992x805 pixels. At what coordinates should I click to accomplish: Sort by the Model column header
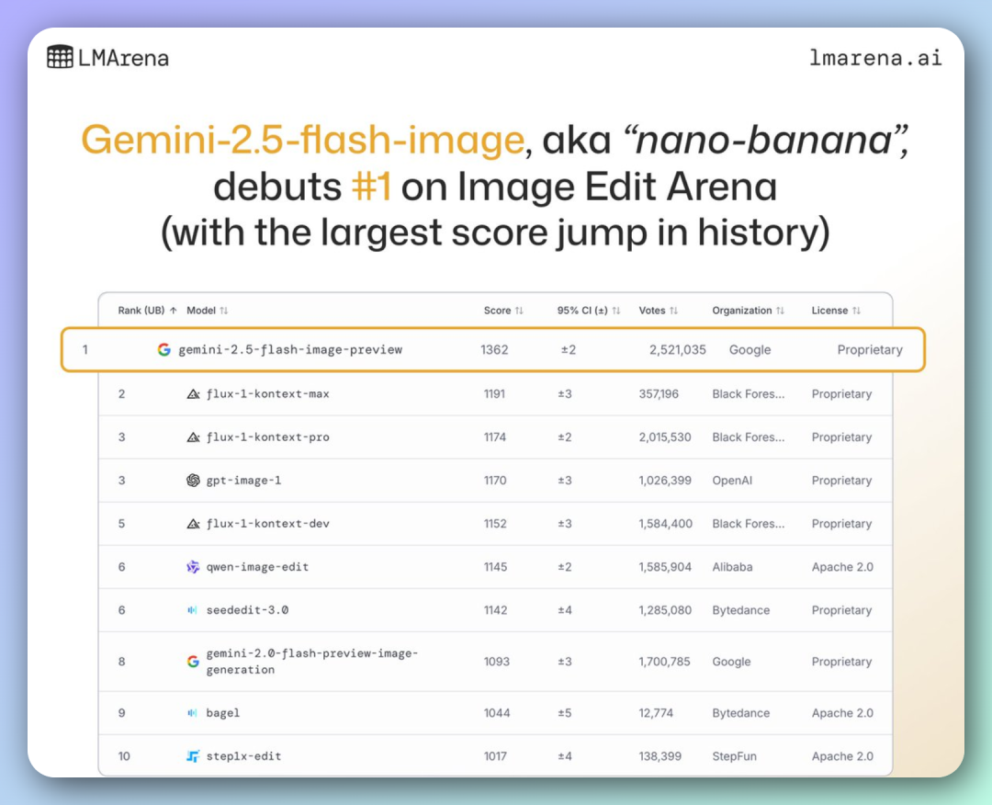tap(207, 311)
